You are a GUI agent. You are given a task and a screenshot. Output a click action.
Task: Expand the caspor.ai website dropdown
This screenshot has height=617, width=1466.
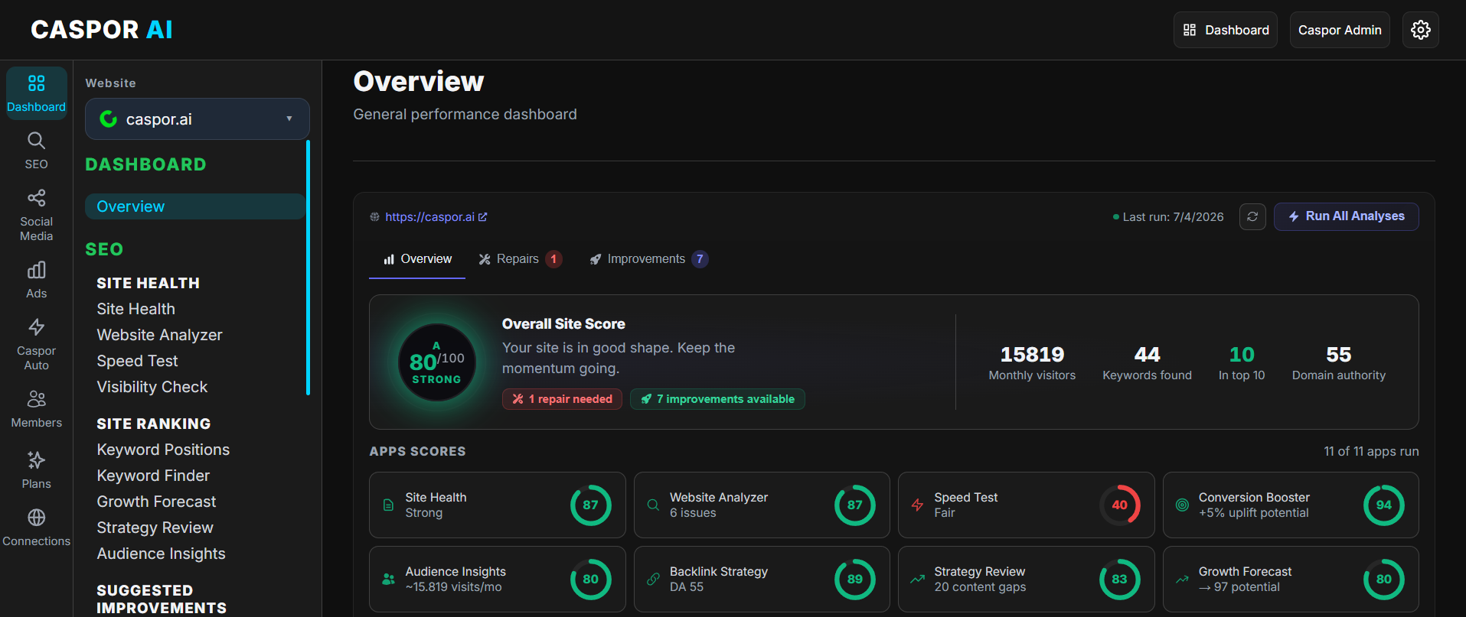click(x=198, y=119)
